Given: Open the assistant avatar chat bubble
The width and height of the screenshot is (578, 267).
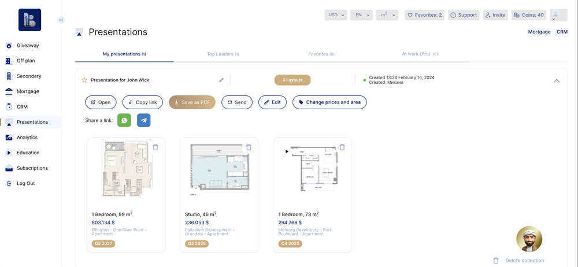Looking at the screenshot, I should (529, 239).
